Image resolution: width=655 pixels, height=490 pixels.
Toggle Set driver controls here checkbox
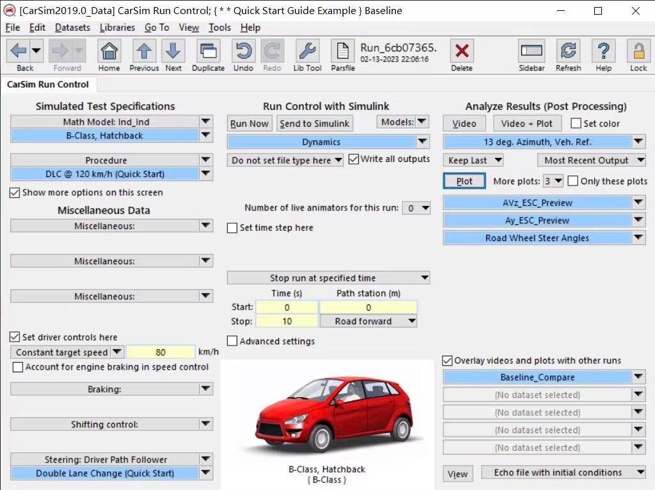[15, 337]
